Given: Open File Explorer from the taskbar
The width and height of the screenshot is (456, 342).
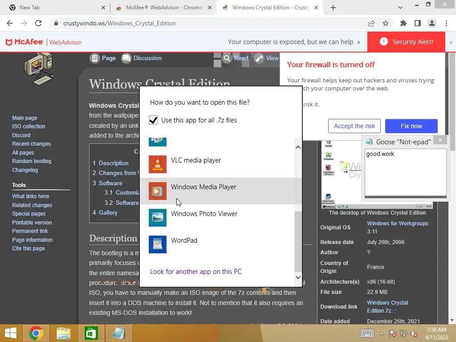Looking at the screenshot, I should 63,333.
